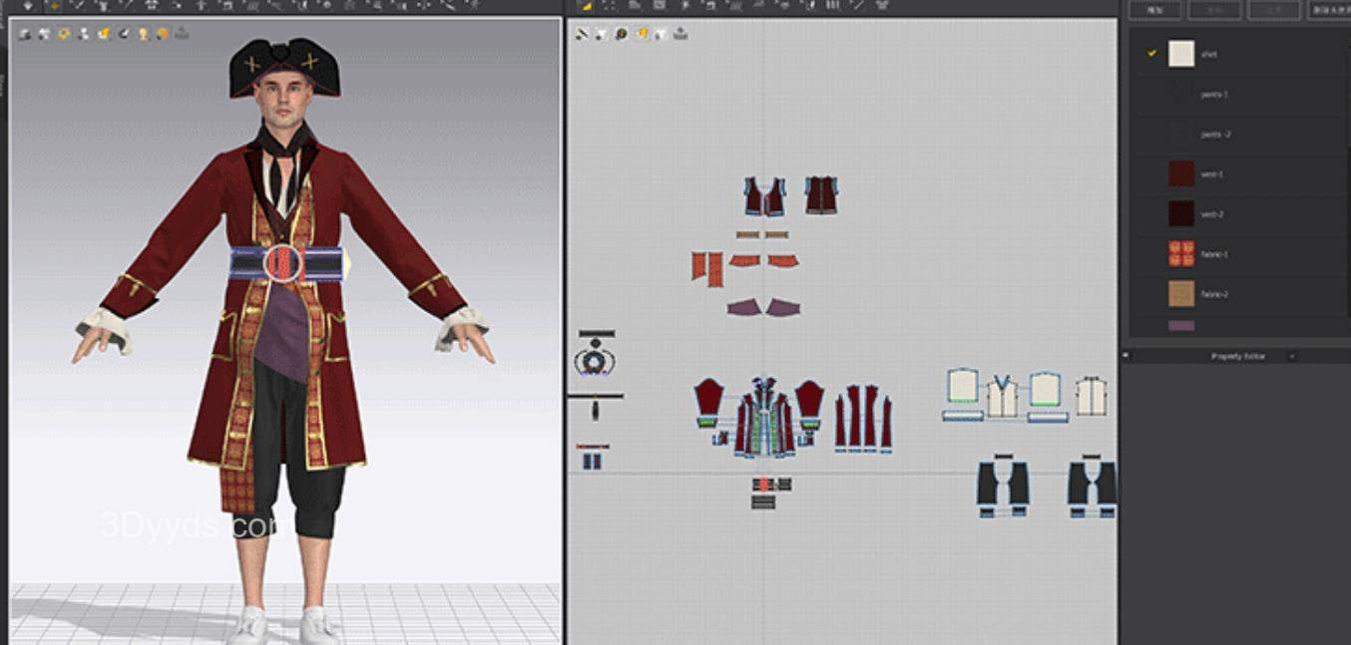Select the pants-1 fabric entry
This screenshot has height=645, width=1351.
(x=1213, y=94)
